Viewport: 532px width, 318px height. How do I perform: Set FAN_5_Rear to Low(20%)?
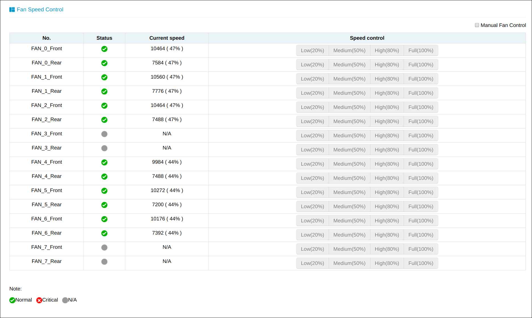(x=312, y=207)
